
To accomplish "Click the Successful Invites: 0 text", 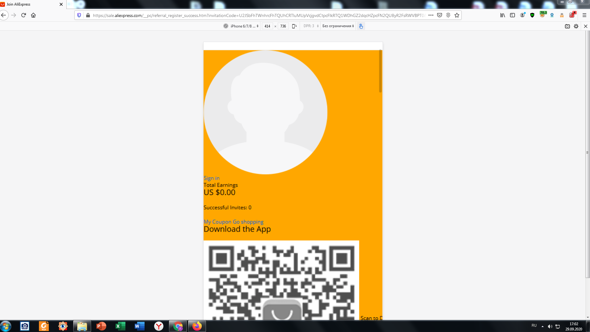I will coord(227,208).
